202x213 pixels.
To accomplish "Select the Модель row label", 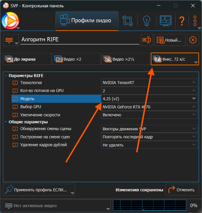I will click(27, 99).
